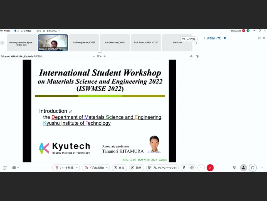Check the green connection status icon
Screen dimensions: 267x201
248,31
